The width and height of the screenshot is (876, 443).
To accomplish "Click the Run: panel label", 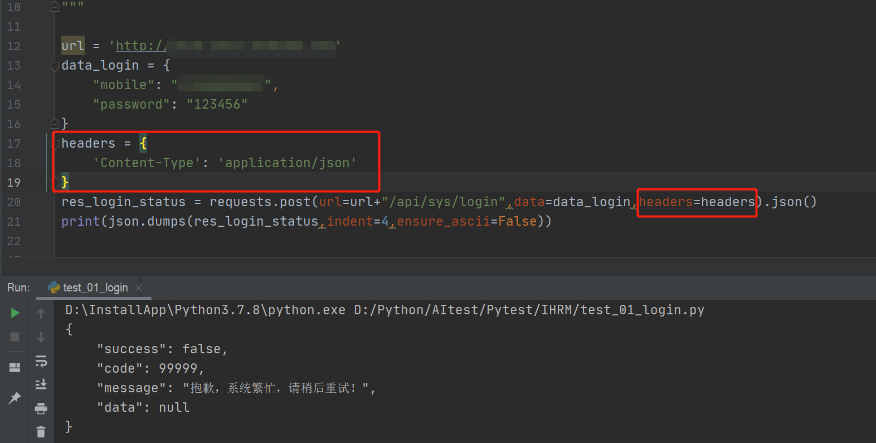I will pyautogui.click(x=18, y=288).
